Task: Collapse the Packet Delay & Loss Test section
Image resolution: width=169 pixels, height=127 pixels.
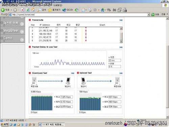Action: (121, 47)
